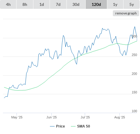This screenshot has width=140, height=134.
Task: Show the 1d chart range
Action: coord(42,4)
